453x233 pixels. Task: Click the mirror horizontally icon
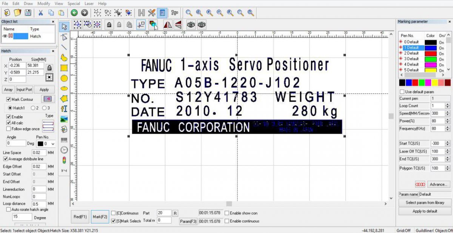[x=168, y=25]
